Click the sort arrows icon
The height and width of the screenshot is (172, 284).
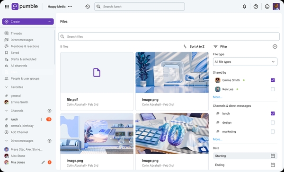[185, 46]
